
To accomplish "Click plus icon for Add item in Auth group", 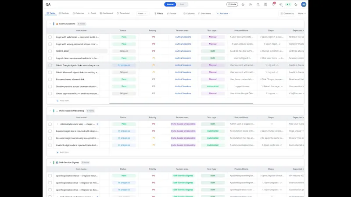I will click(x=57, y=101).
